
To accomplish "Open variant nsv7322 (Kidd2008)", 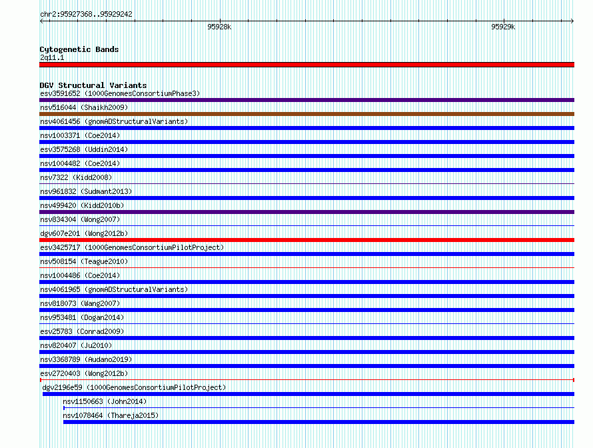I will coord(76,177).
